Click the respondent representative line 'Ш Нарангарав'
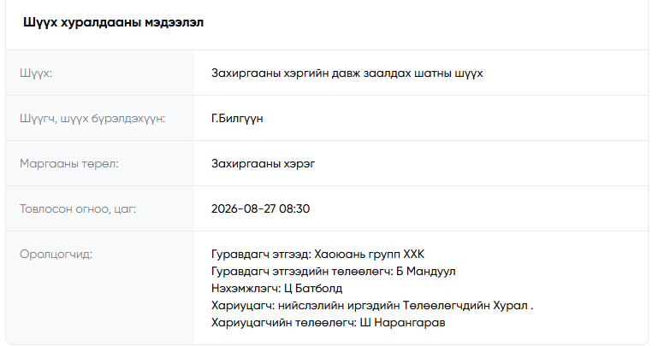This screenshot has height=346, width=658. 402,323
